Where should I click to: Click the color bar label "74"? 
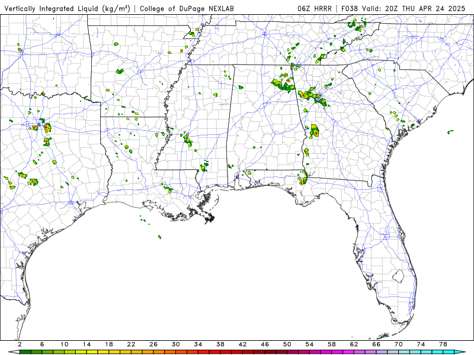pos(421,344)
